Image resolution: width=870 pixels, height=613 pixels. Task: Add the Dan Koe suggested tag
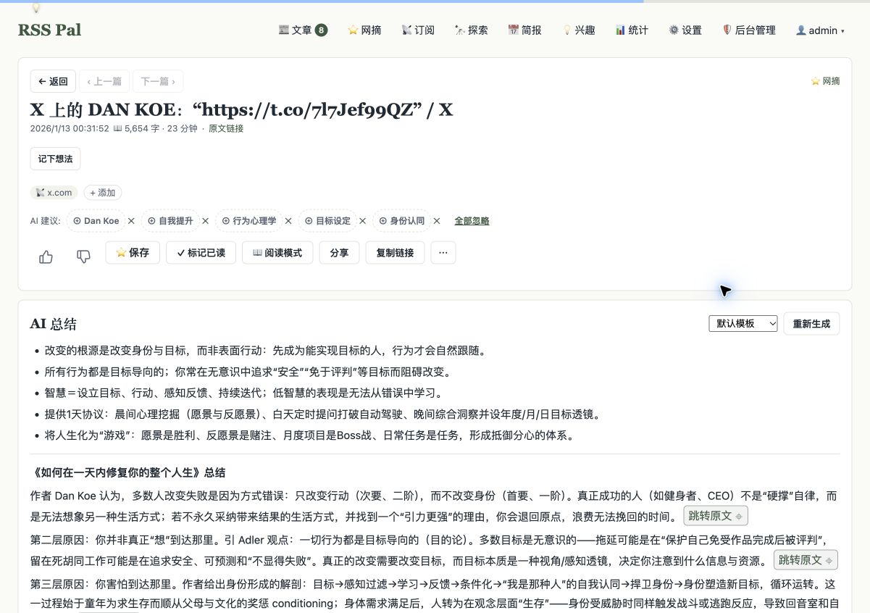96,221
